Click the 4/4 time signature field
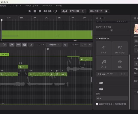This screenshot has width=138, height=114. [64, 11]
